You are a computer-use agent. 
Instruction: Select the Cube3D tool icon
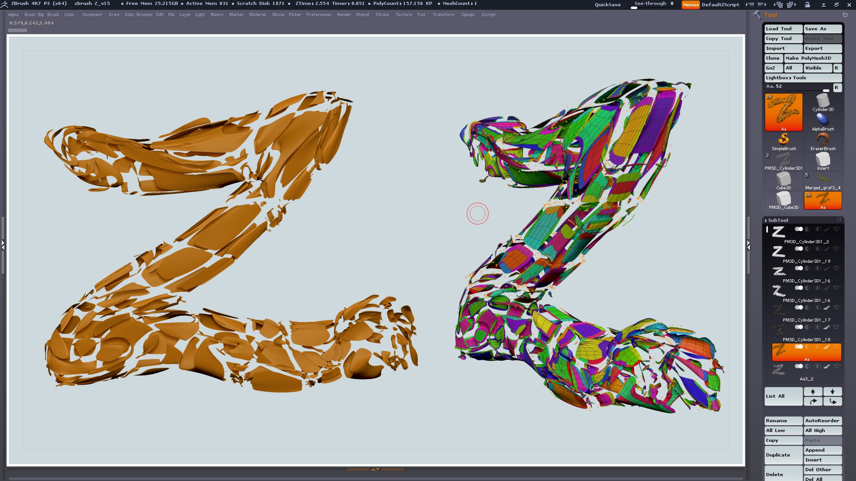click(783, 179)
